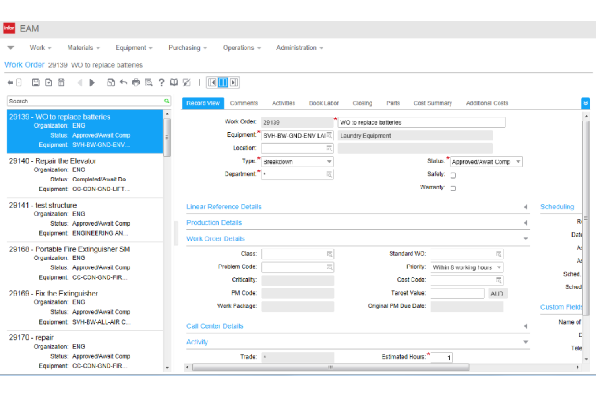Collapse the Work Order Details section
Screen dimensions: 596x397
point(526,239)
